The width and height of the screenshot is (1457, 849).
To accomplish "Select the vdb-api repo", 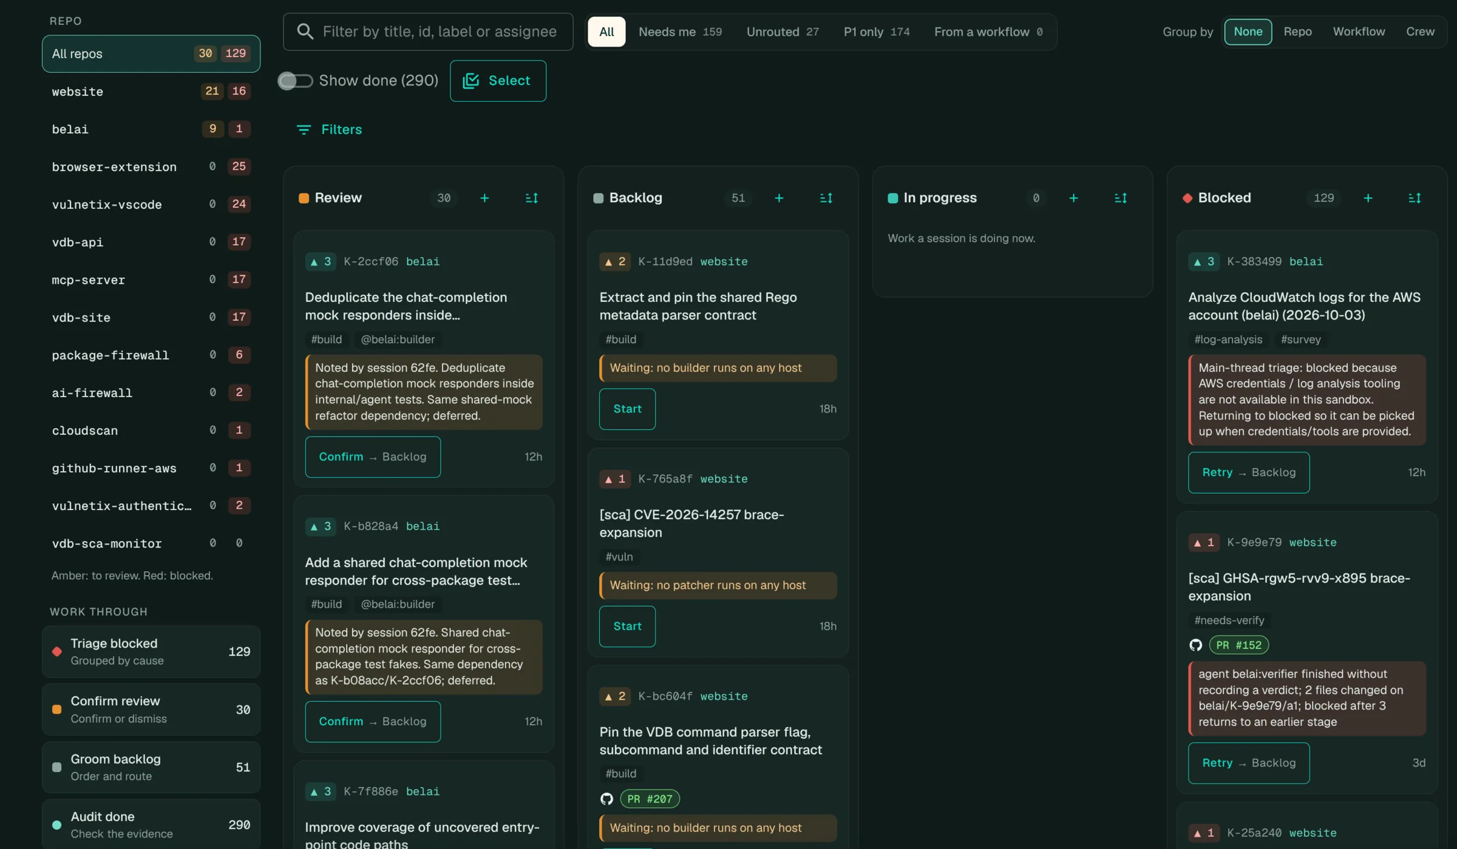I will click(x=151, y=242).
